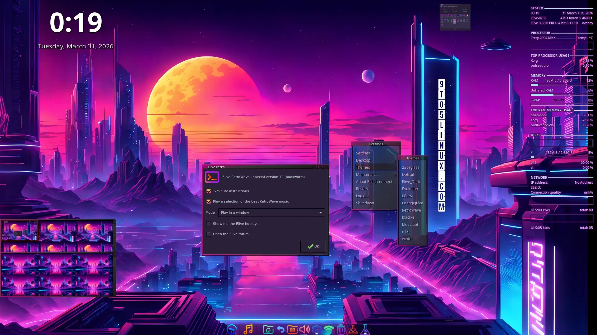Open the Desktop submenu in Settings

(363, 160)
